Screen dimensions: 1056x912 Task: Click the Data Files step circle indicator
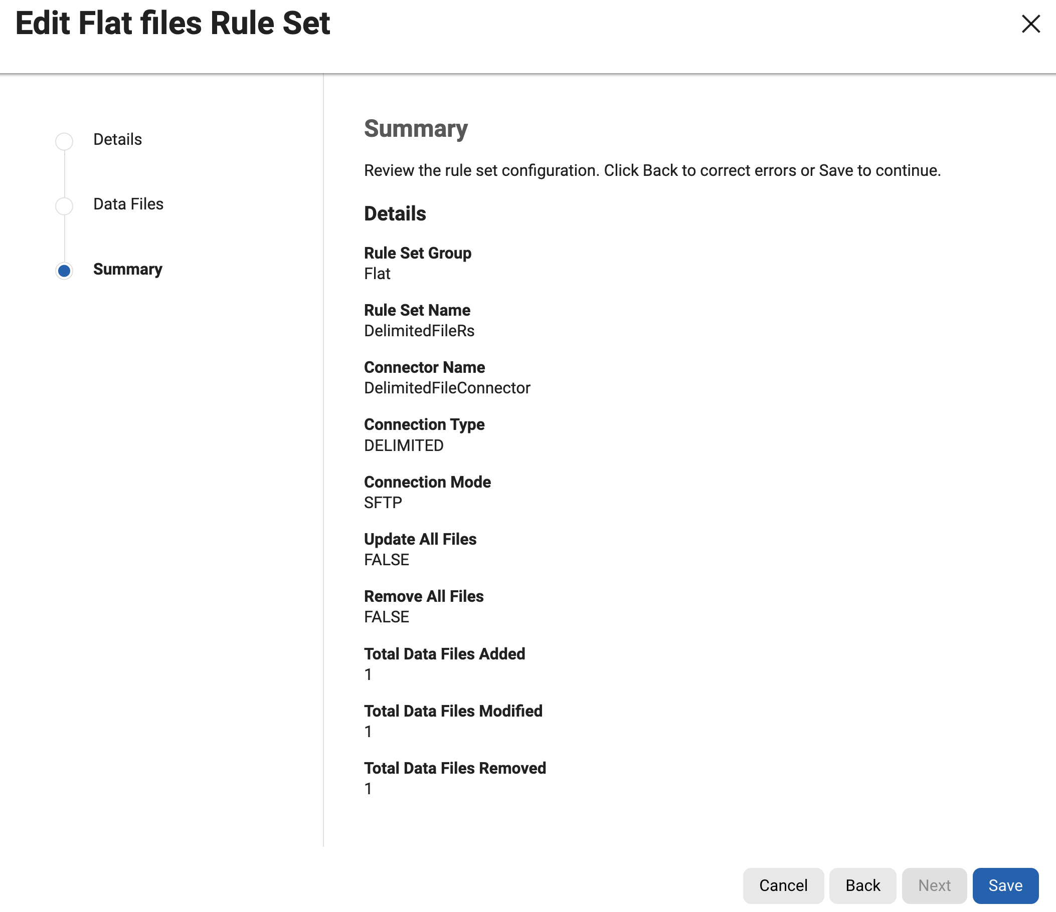[x=64, y=206]
